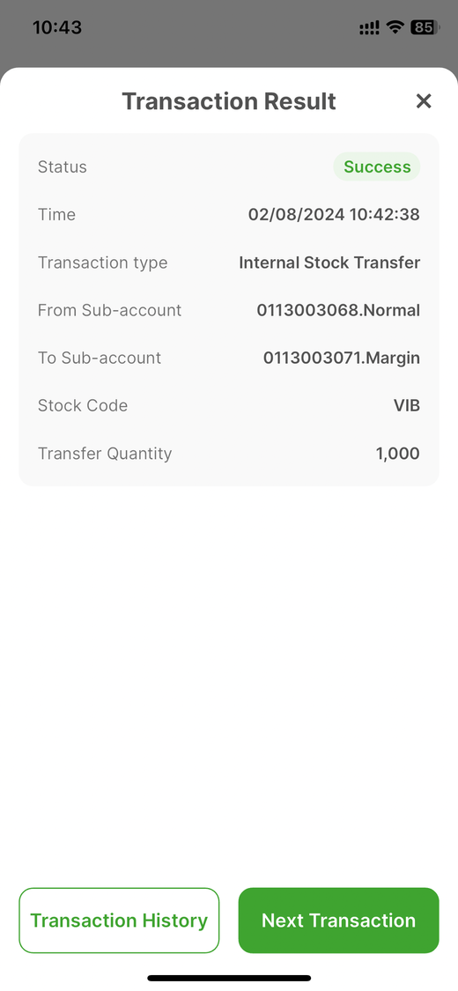The width and height of the screenshot is (458, 991).
Task: Tap the Stock Code label
Action: (82, 405)
